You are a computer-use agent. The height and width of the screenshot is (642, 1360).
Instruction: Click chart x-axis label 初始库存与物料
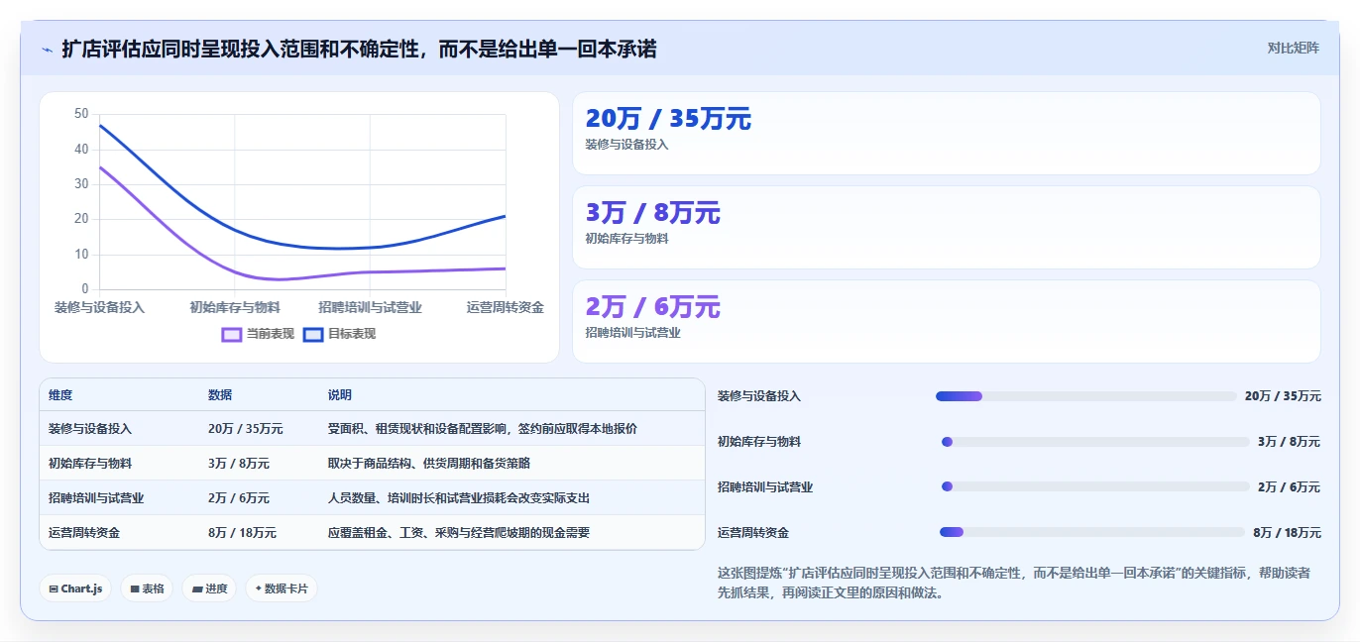235,308
